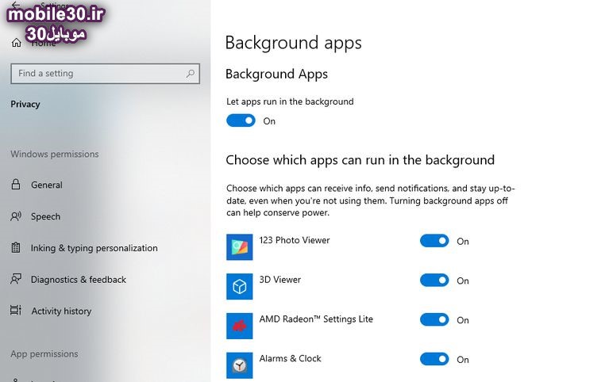Click the General lock icon in sidebar

[x=16, y=185]
